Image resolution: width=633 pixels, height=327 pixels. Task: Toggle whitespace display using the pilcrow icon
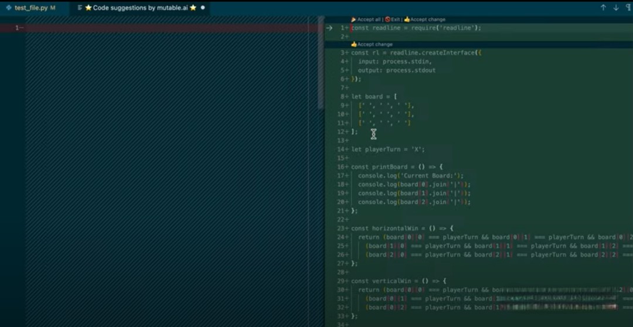pyautogui.click(x=628, y=8)
